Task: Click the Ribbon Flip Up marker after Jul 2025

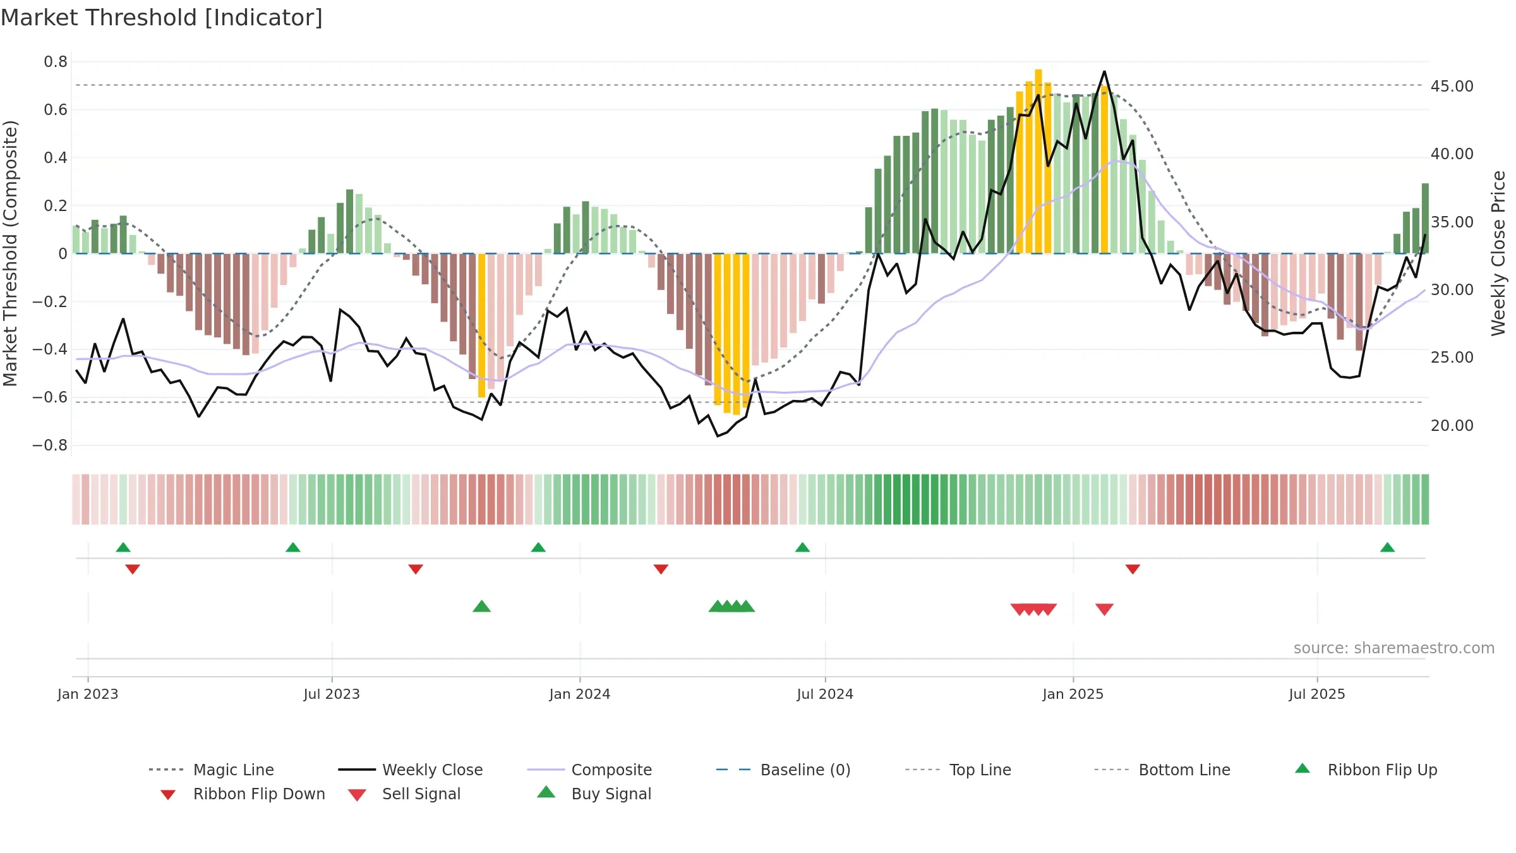Action: click(x=1387, y=547)
